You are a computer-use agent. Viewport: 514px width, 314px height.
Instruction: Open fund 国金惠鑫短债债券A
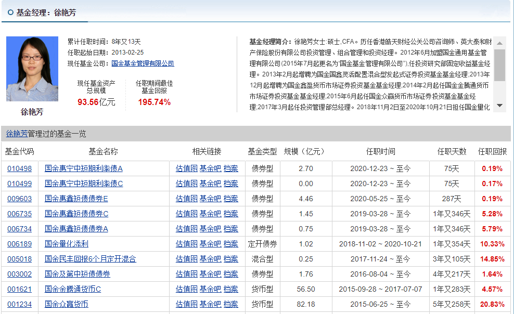76,229
